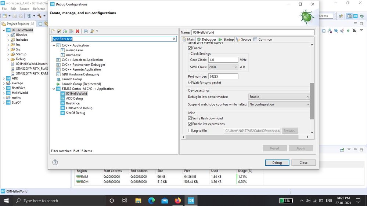367x206 pixels.
Task: Collapse all configurations in the dialog tree
Action: point(86,31)
